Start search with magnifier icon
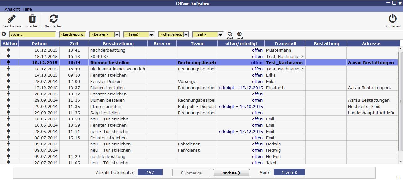403x182 pixels. (x=230, y=34)
